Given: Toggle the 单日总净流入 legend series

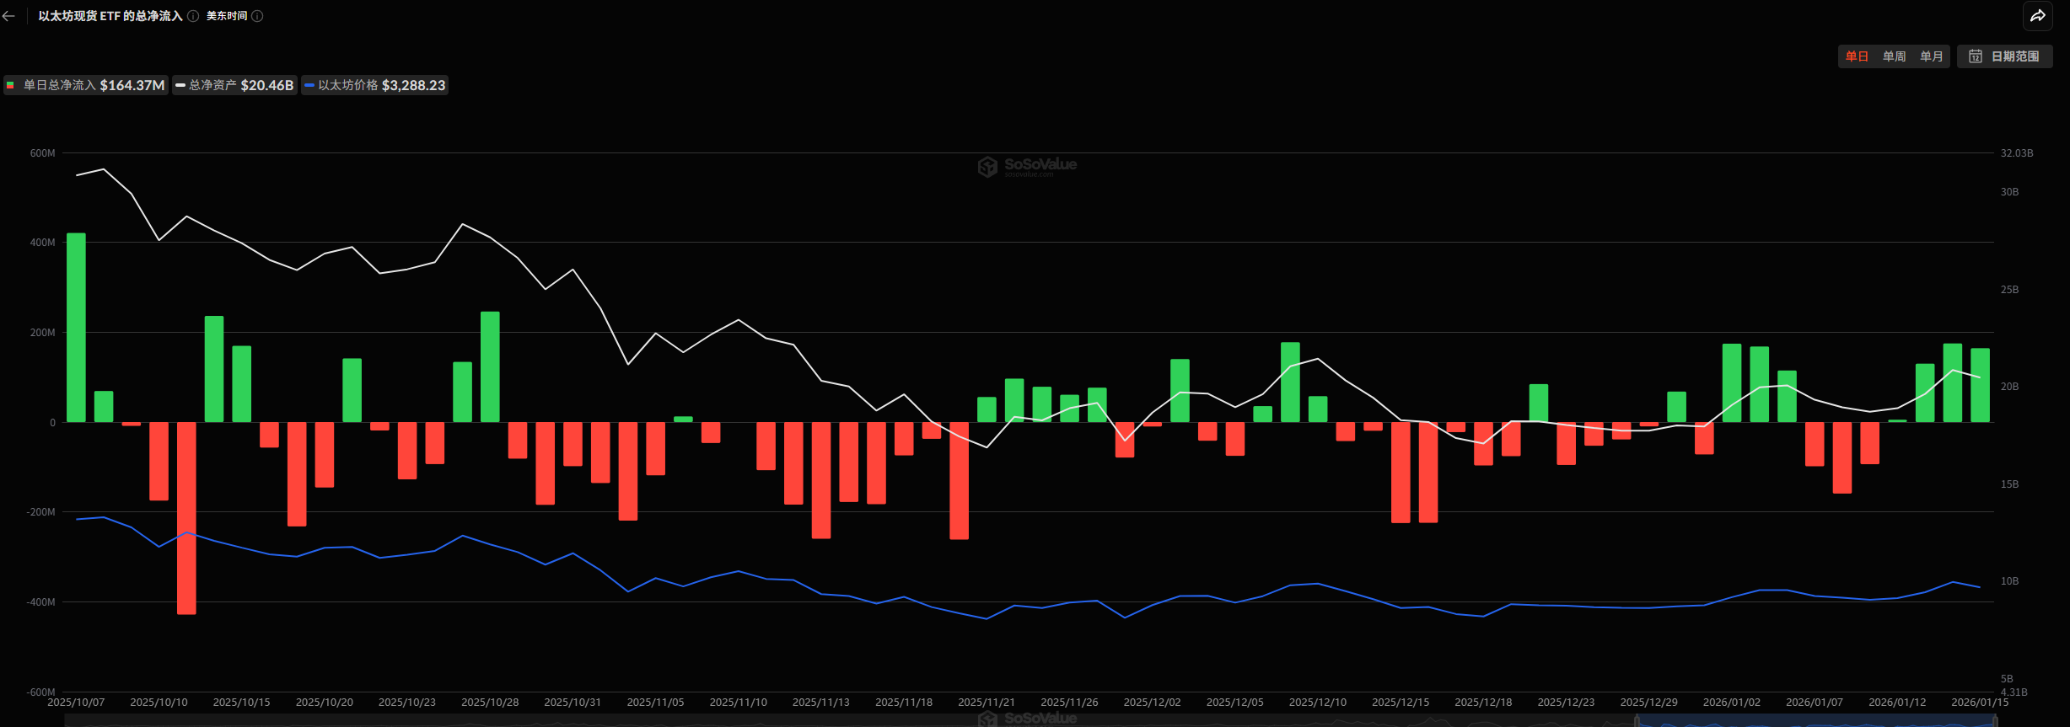Looking at the screenshot, I should coord(86,85).
